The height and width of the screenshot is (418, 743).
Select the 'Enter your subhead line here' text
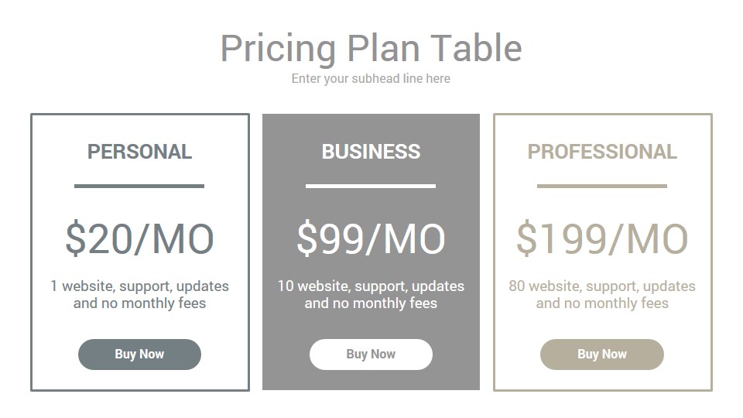click(371, 79)
